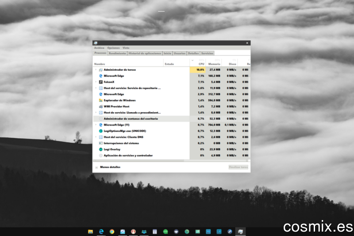The width and height of the screenshot is (354, 236).
Task: Click the highlighted 10,0% CPU cell
Action: pyautogui.click(x=197, y=70)
